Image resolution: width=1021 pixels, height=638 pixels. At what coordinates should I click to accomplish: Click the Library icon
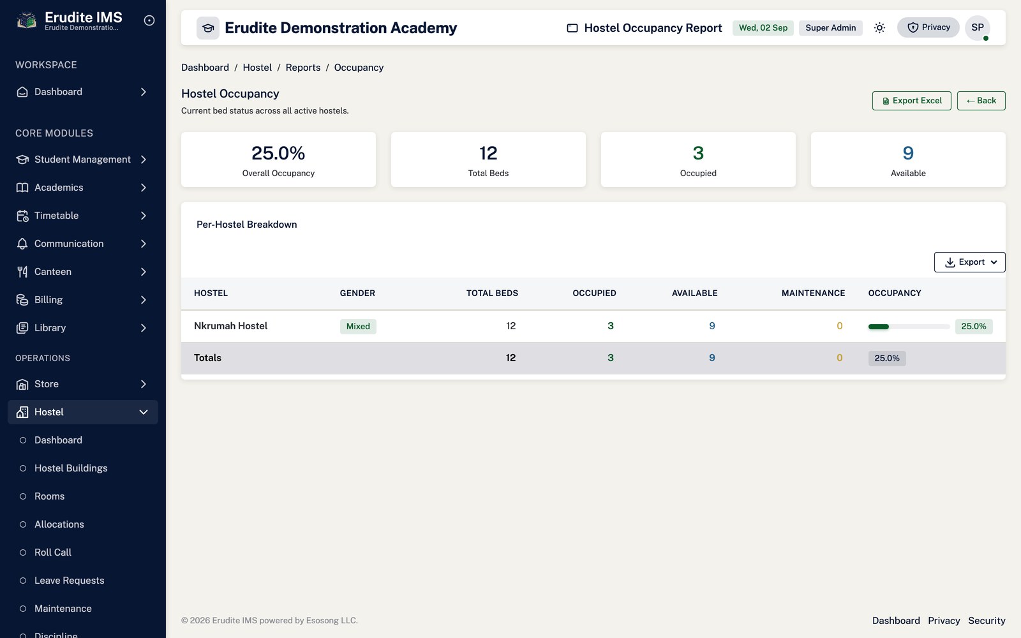click(22, 328)
